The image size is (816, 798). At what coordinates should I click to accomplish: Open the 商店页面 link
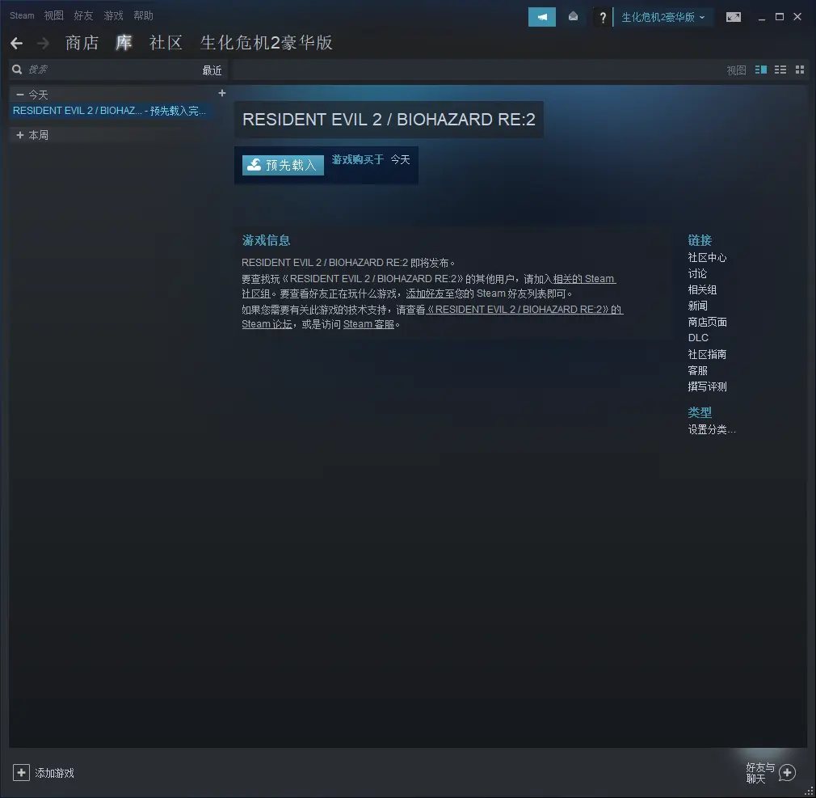coord(707,322)
